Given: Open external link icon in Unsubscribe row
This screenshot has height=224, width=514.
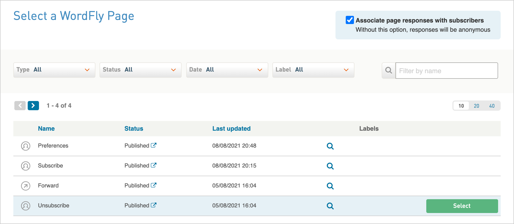Looking at the screenshot, I should click(154, 205).
